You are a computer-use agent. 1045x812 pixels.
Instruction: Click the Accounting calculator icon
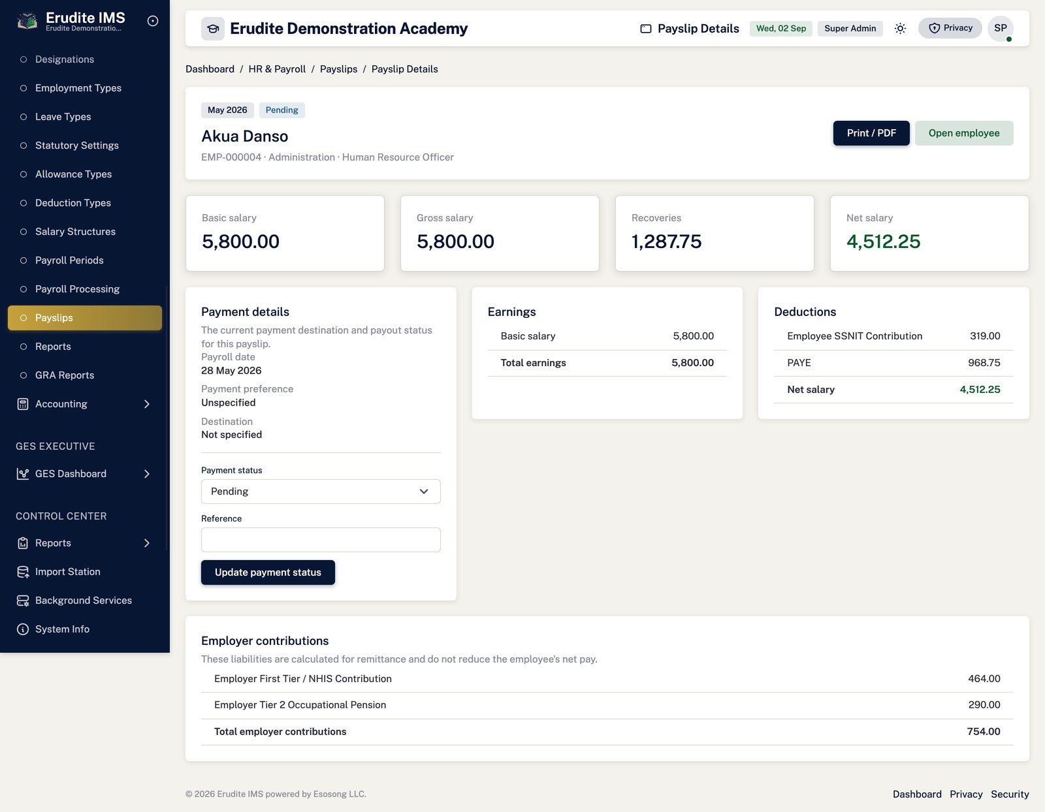coord(23,404)
